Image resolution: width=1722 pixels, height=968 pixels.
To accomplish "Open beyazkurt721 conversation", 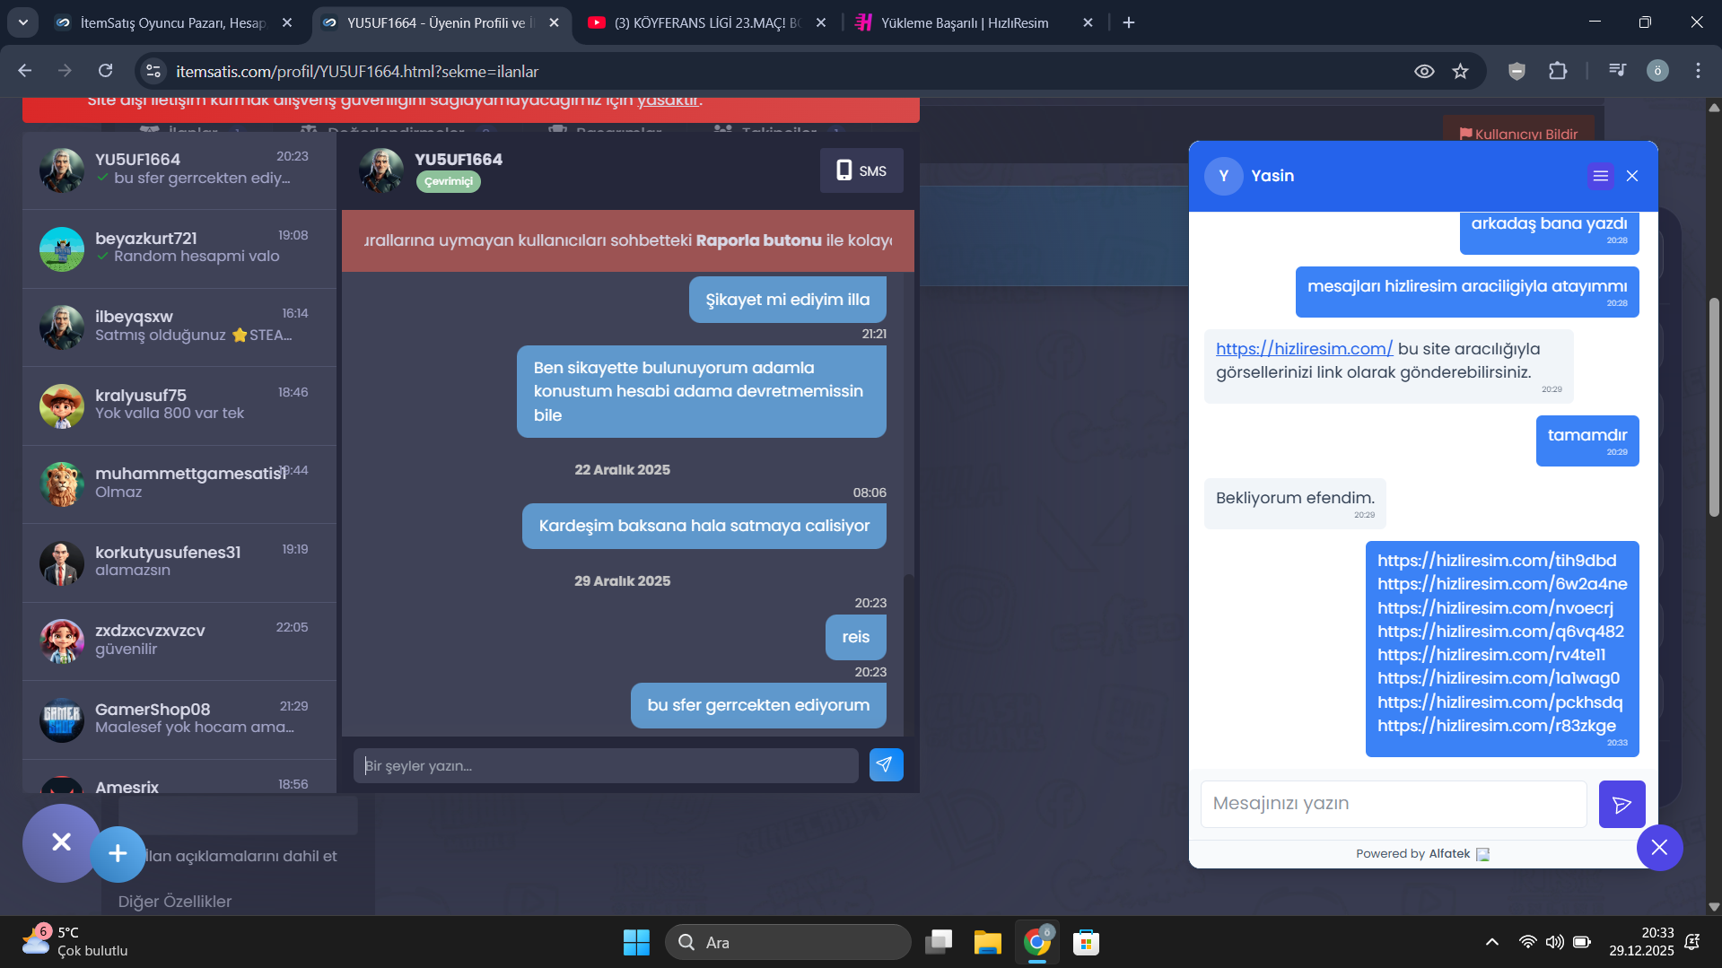I will point(179,249).
